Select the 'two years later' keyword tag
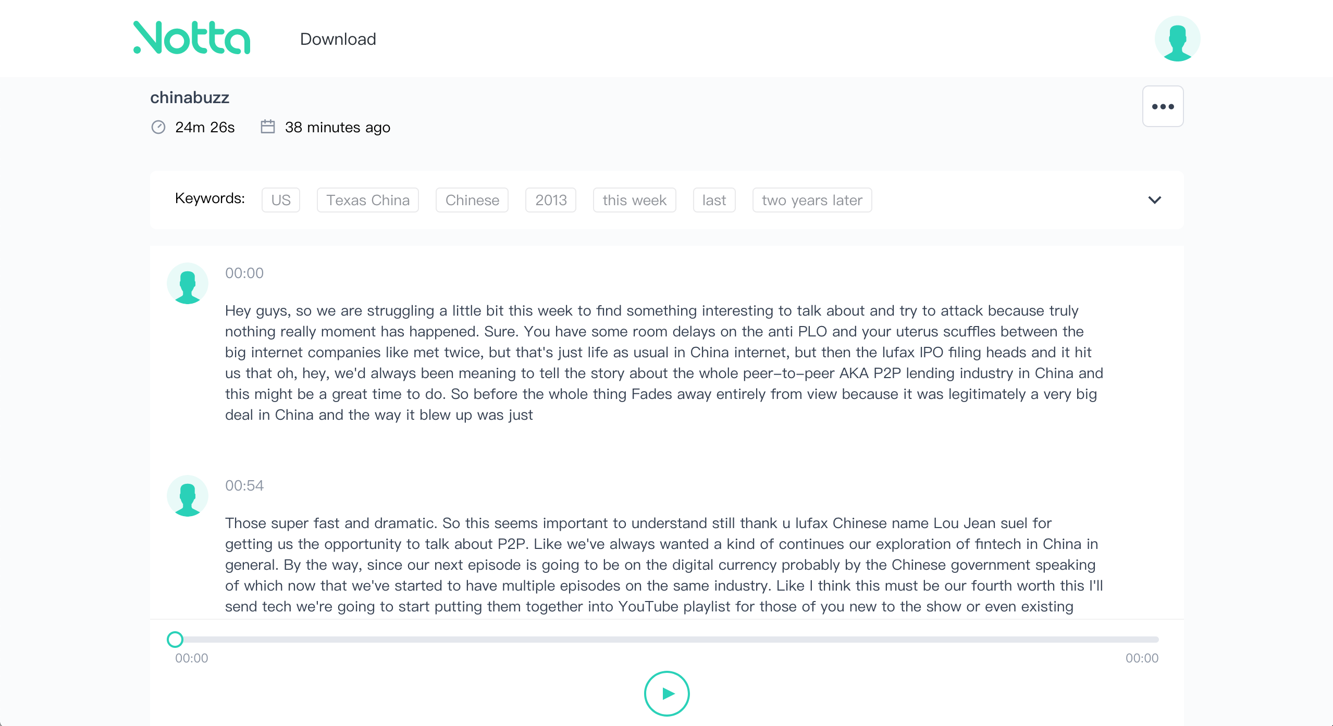 click(811, 200)
